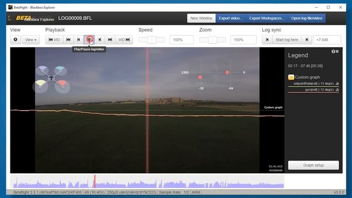This screenshot has height=198, width=352.
Task: Open Legend help question icon
Action: click(333, 52)
